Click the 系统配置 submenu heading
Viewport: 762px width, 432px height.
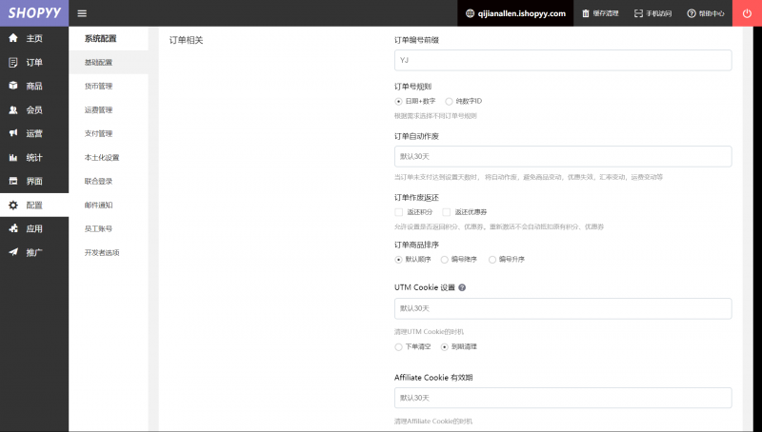(100, 38)
